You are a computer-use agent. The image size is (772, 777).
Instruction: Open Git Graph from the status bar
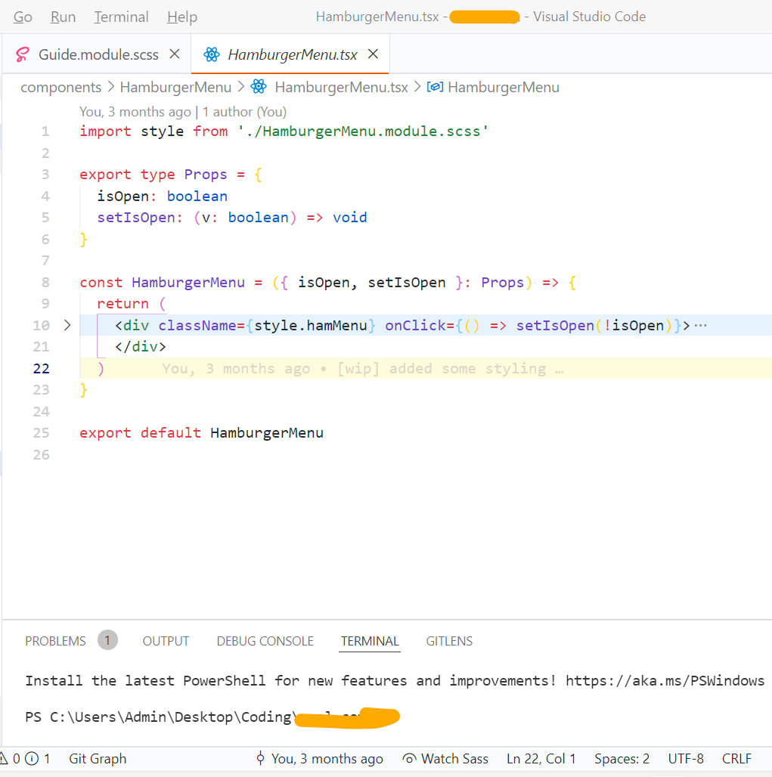click(98, 759)
